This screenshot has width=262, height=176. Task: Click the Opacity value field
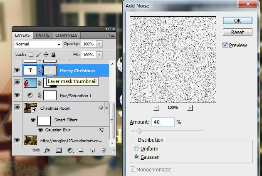point(89,44)
